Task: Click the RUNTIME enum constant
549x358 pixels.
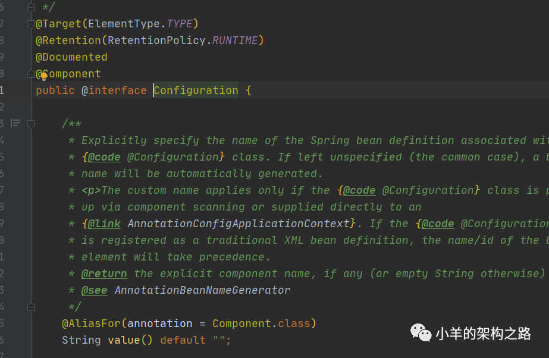Action: coord(235,40)
